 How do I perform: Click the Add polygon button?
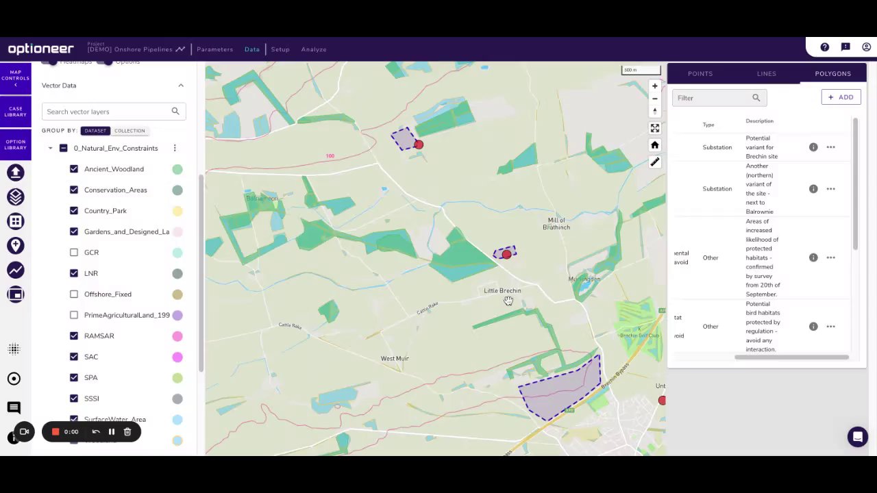pyautogui.click(x=841, y=97)
